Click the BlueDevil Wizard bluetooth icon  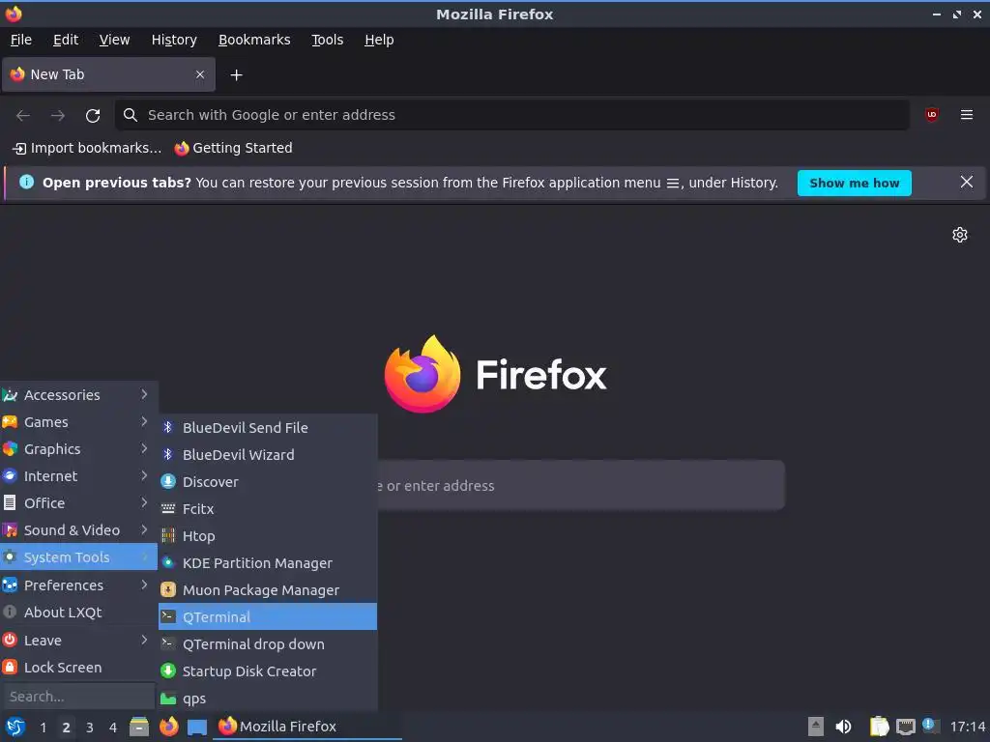pos(167,454)
